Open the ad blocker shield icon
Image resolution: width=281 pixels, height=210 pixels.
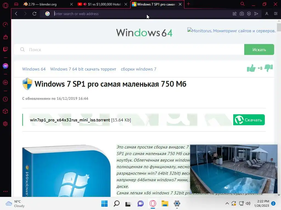coord(249,14)
